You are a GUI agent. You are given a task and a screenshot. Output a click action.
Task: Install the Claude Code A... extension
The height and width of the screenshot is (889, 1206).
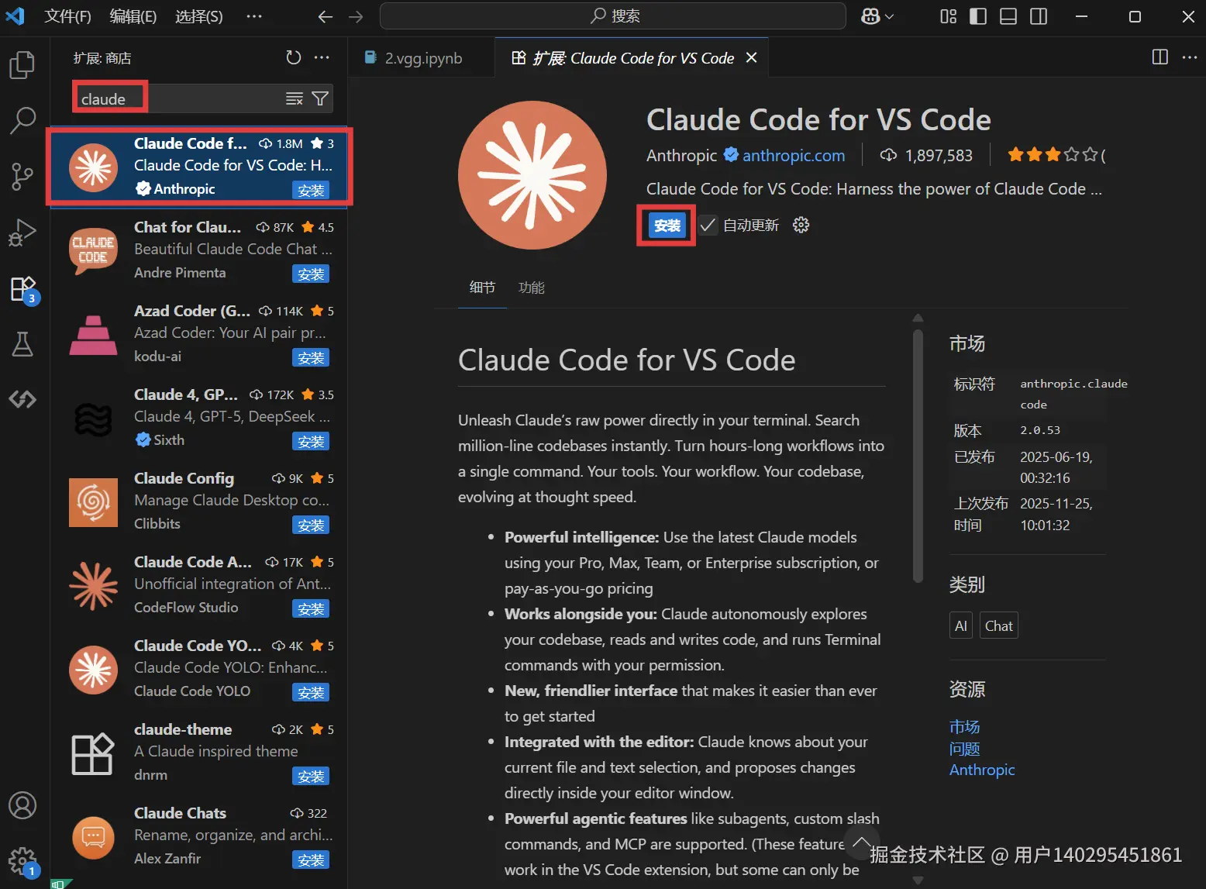click(x=311, y=609)
